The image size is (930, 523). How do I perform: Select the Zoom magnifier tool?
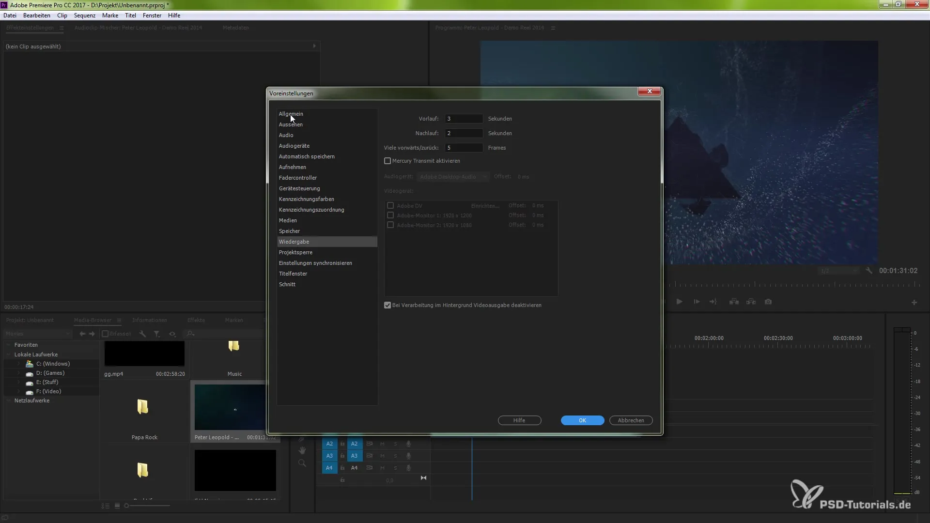302,463
